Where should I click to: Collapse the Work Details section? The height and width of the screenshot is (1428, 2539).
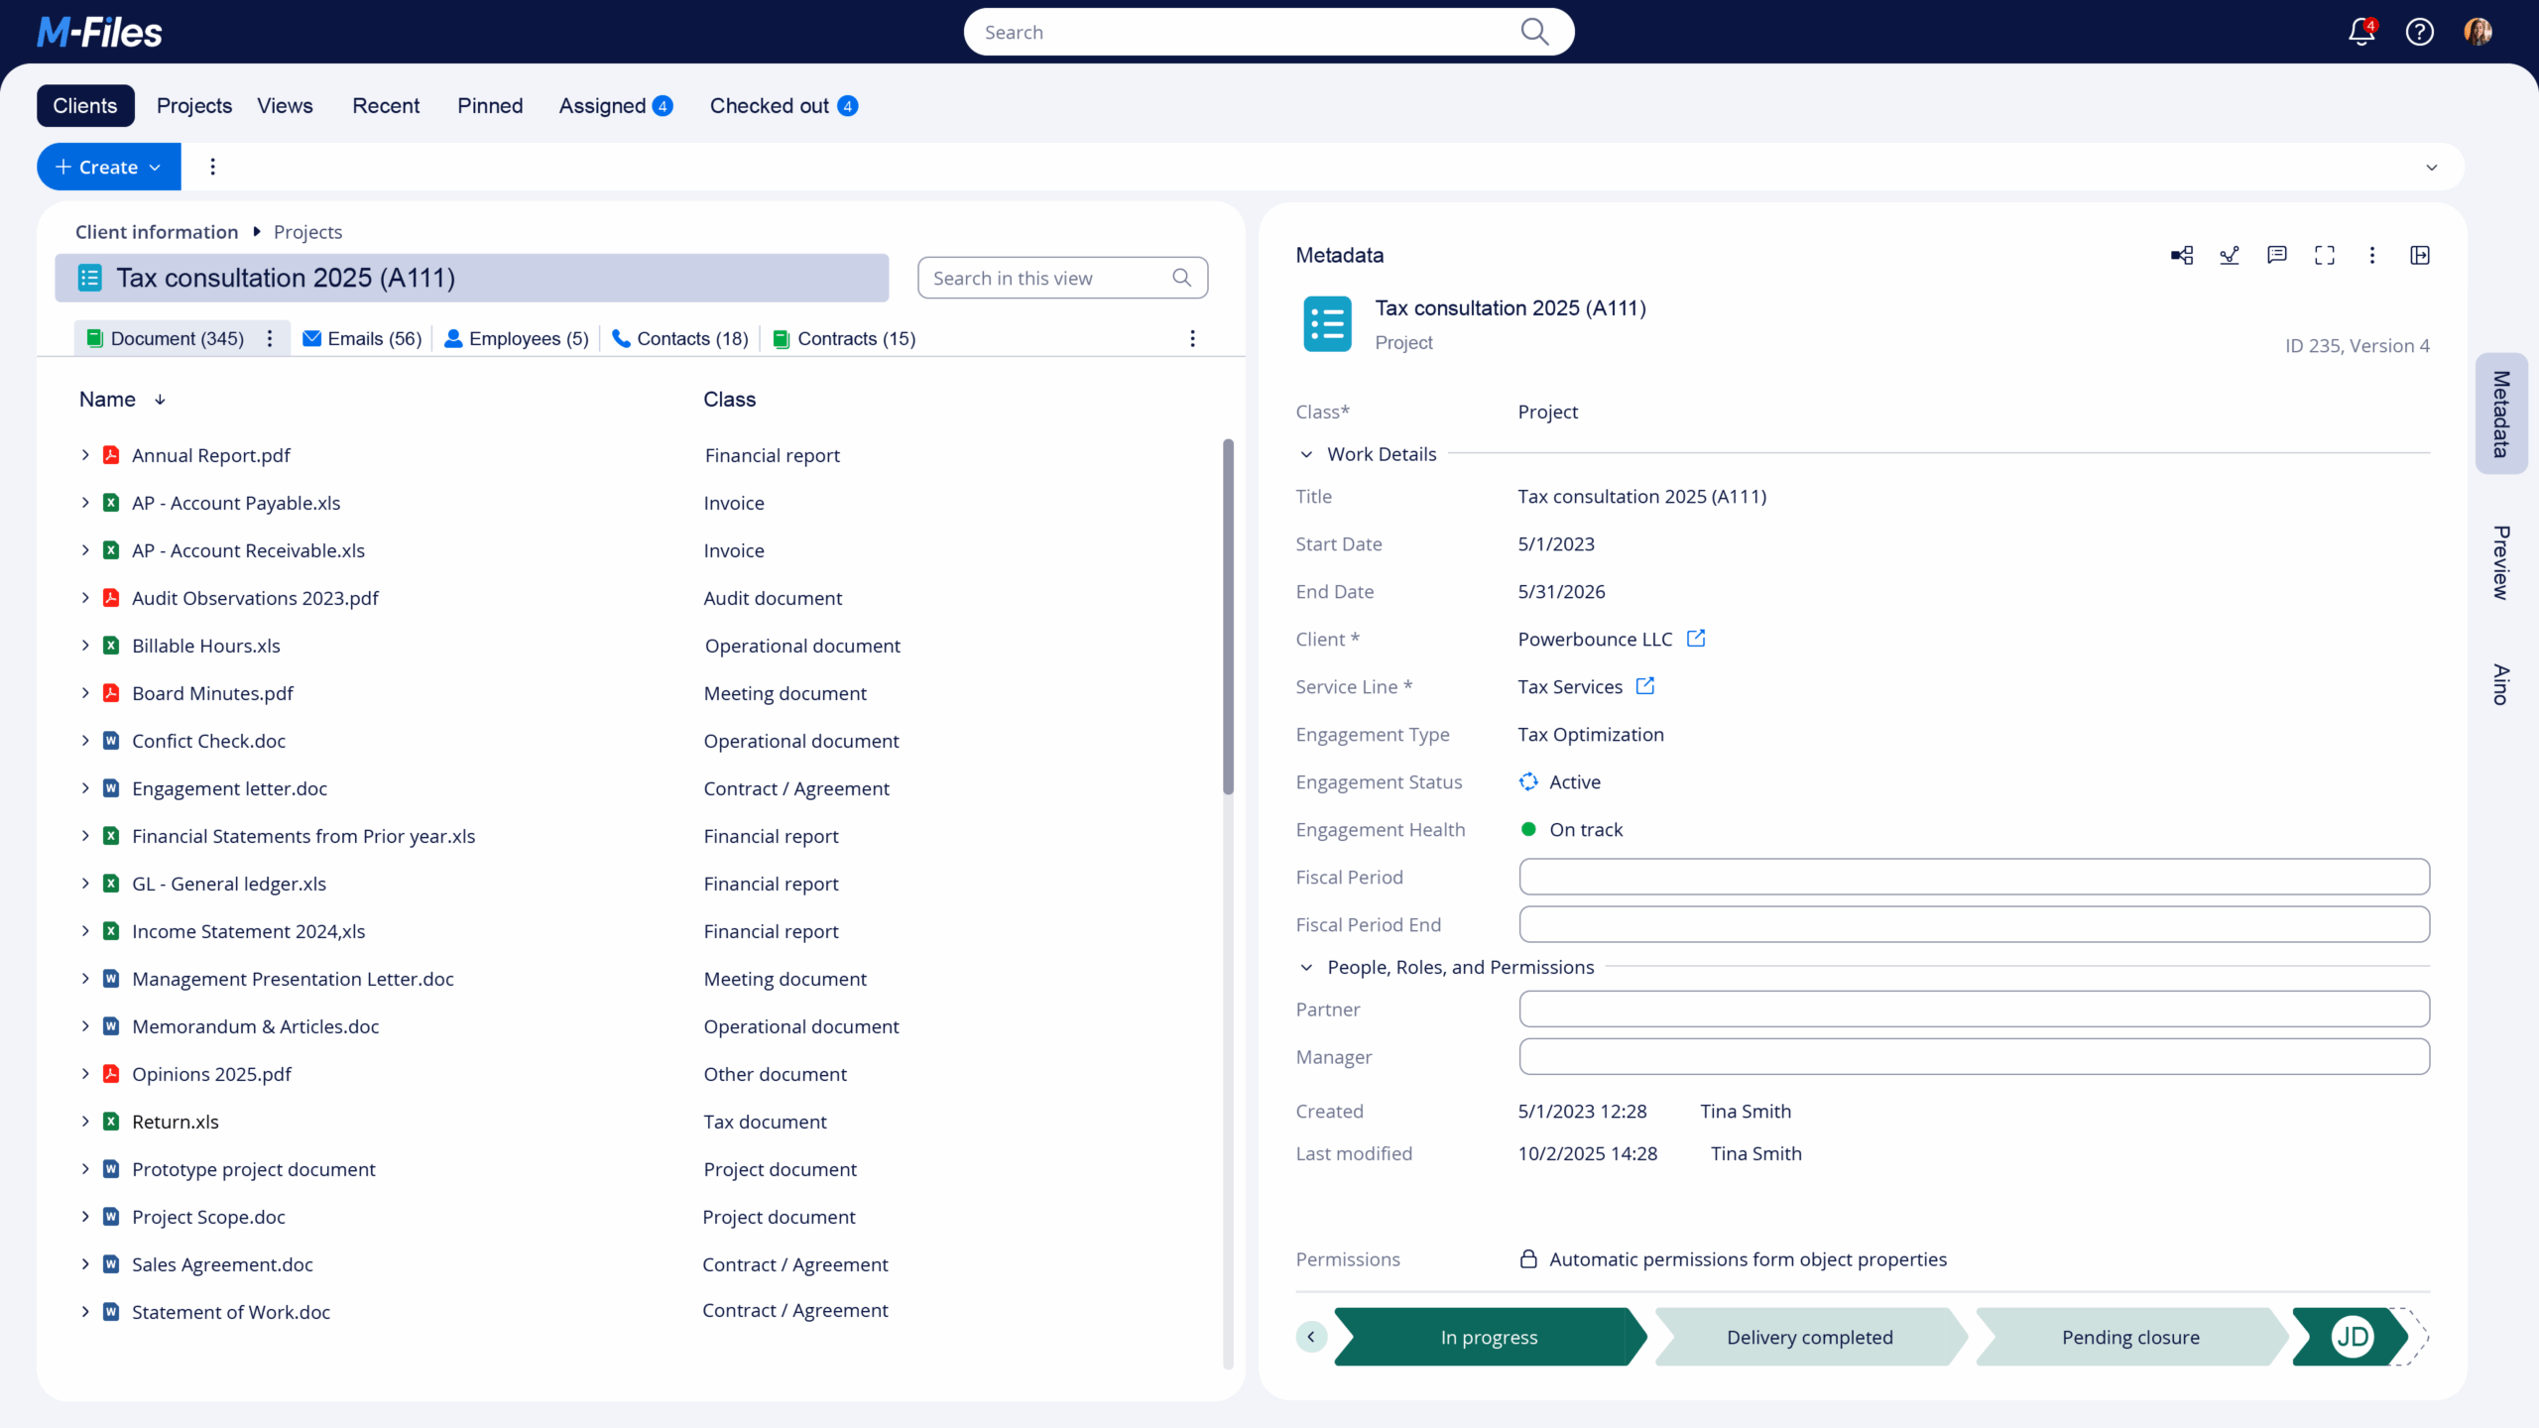click(x=1306, y=454)
